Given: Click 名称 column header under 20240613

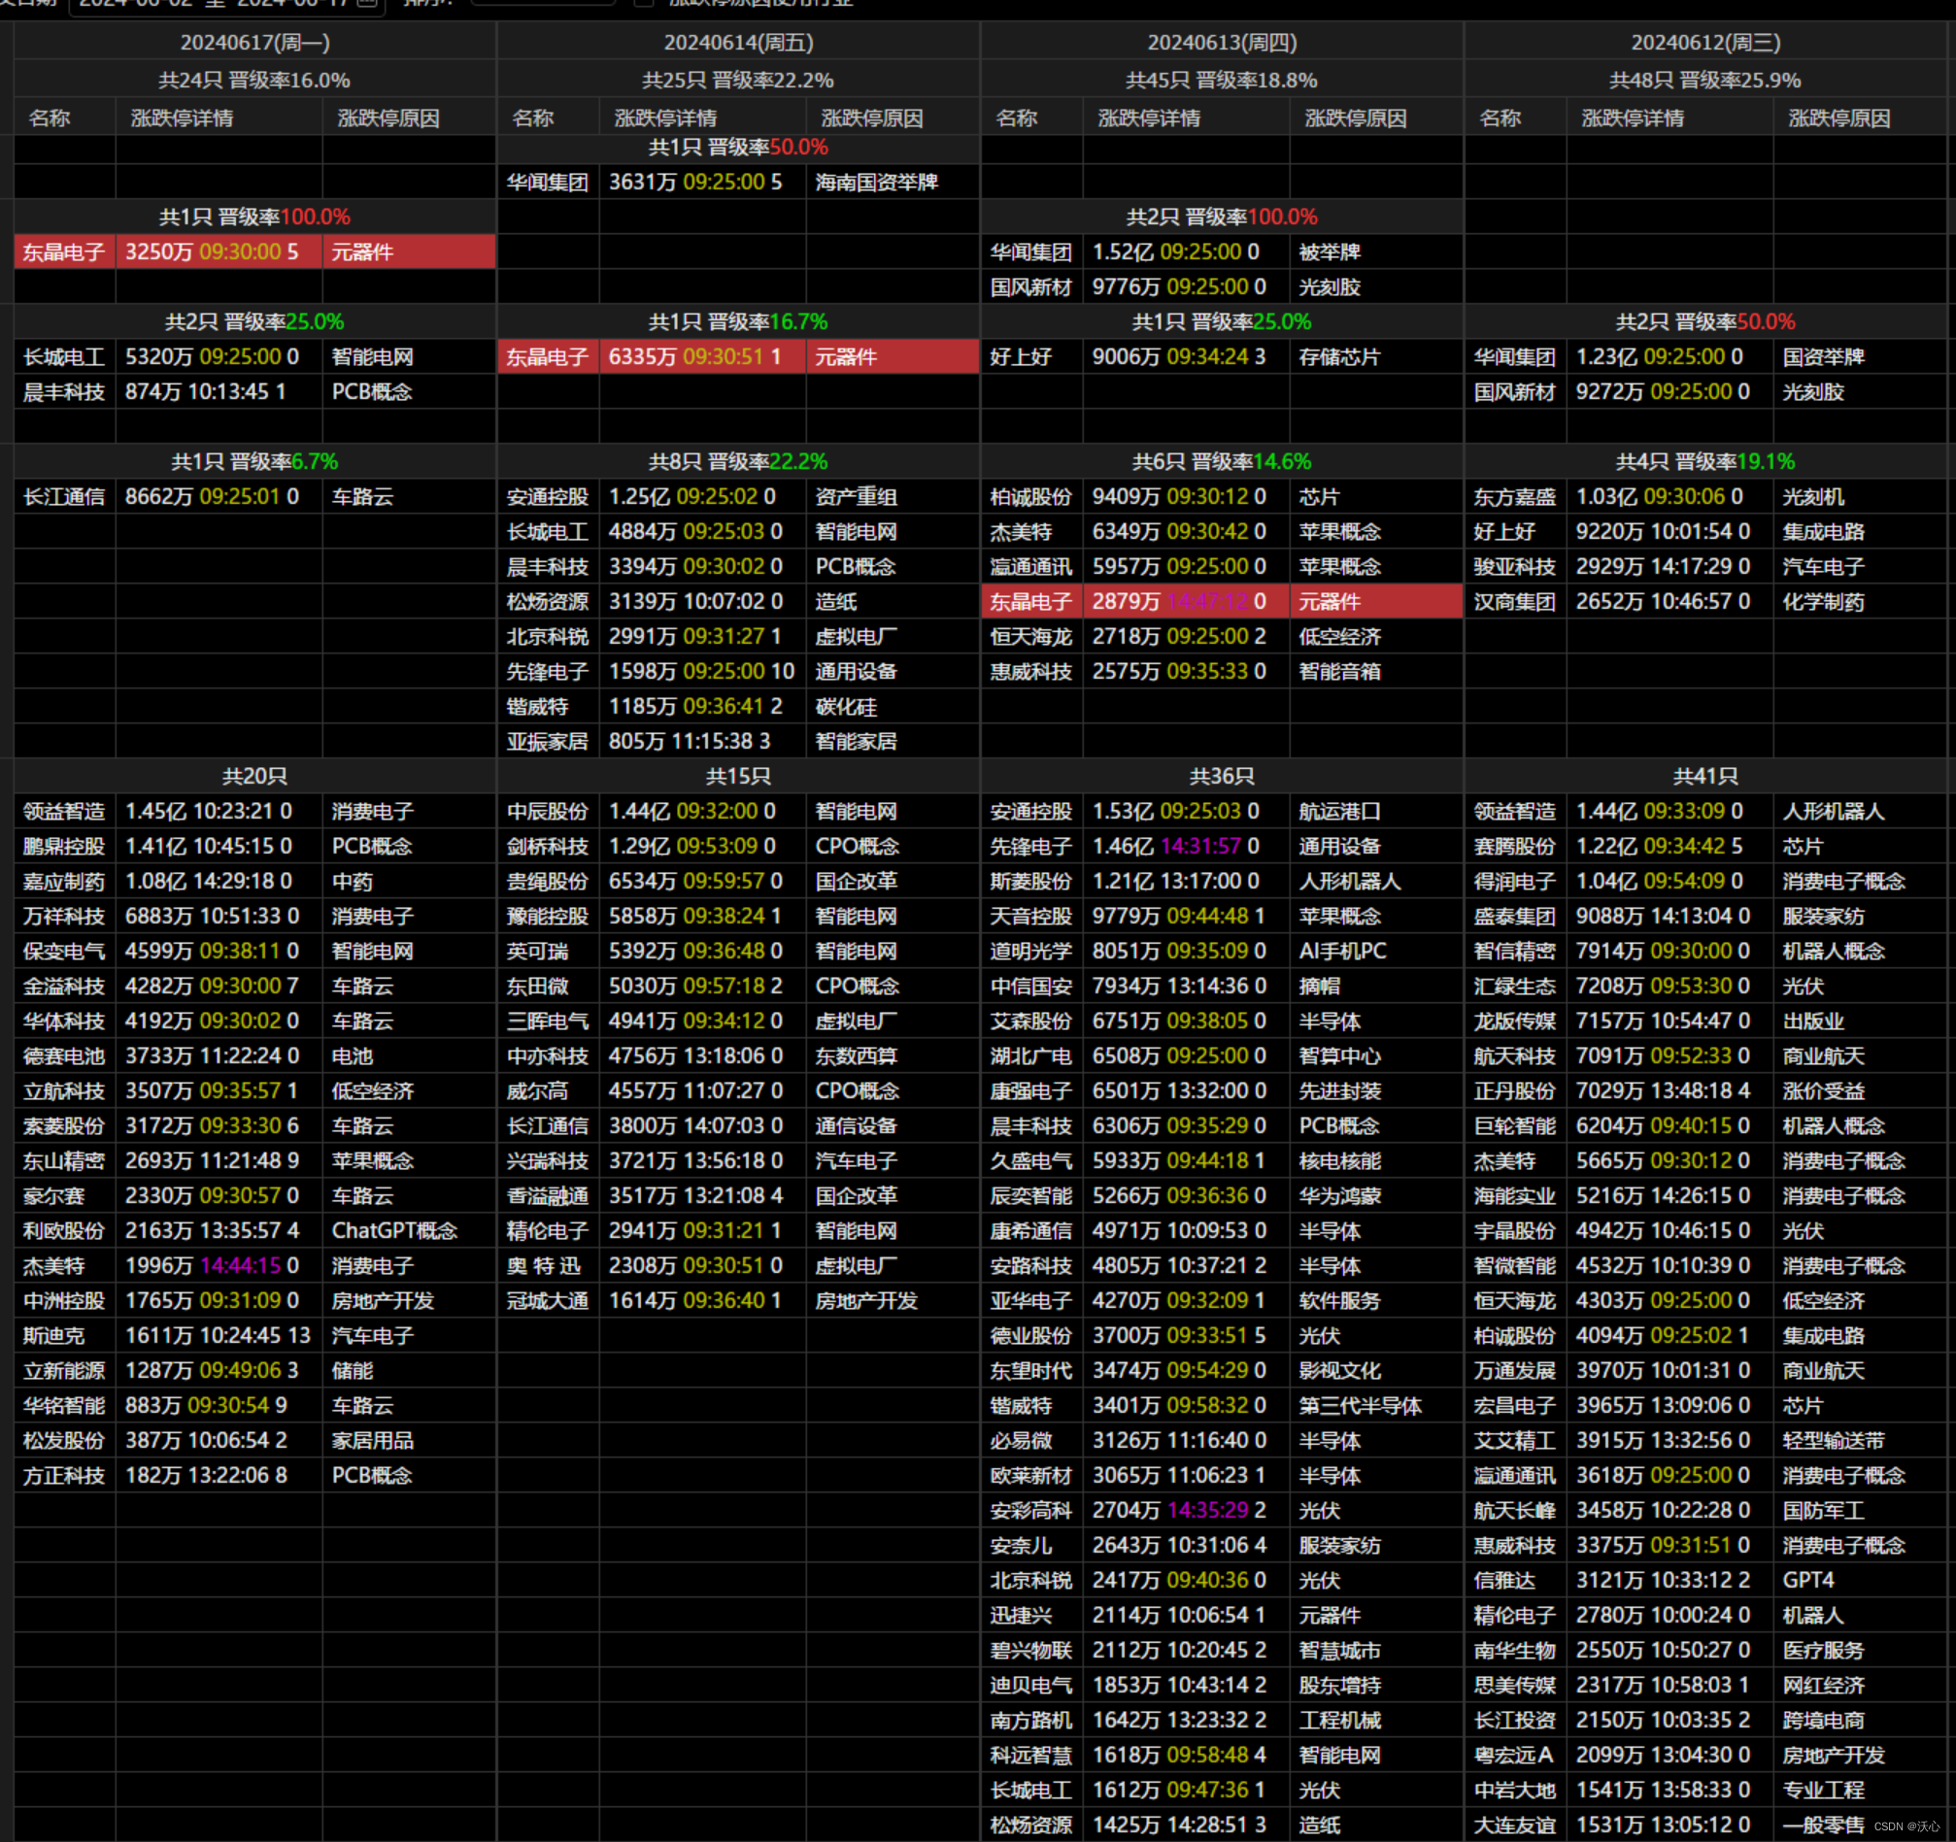Looking at the screenshot, I should tap(1017, 118).
